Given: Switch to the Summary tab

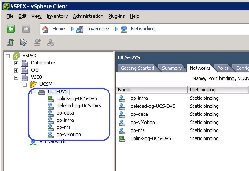Looking at the screenshot, I should click(x=172, y=68).
